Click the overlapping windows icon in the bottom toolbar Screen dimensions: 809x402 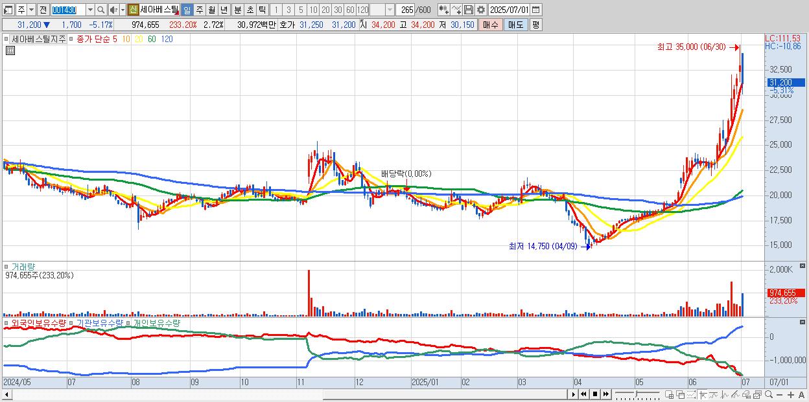[x=680, y=394]
